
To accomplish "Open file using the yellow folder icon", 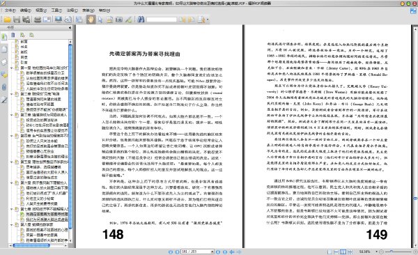I will 7,20.
